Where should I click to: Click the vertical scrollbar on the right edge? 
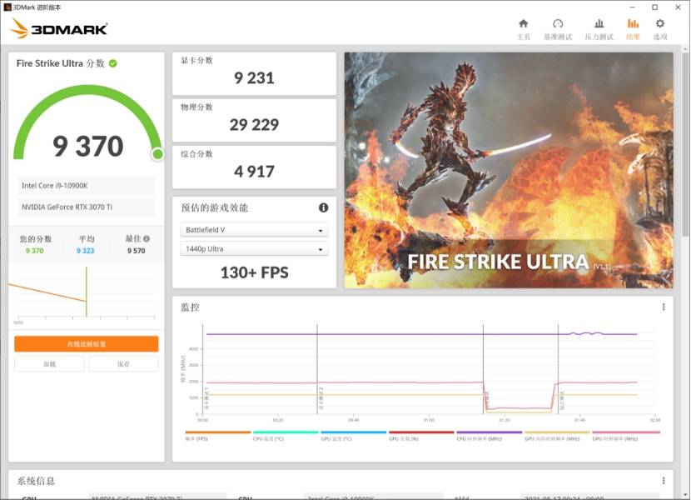coord(686,146)
